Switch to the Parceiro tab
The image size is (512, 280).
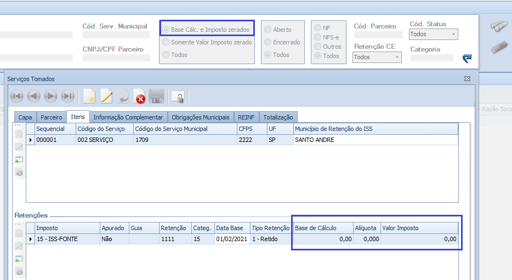pyautogui.click(x=52, y=117)
